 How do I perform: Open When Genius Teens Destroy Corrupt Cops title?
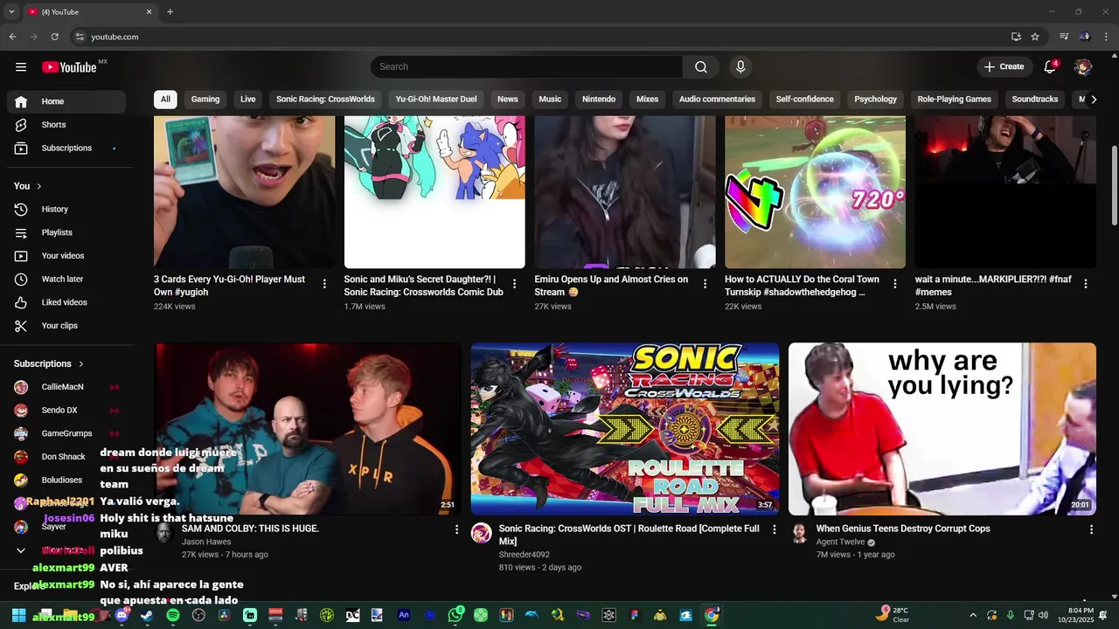coord(903,529)
